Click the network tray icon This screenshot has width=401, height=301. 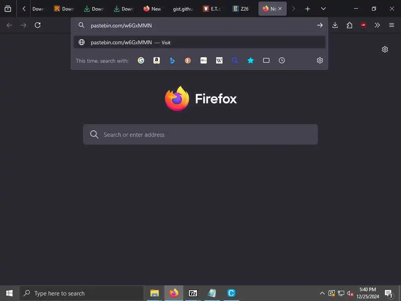(x=341, y=293)
